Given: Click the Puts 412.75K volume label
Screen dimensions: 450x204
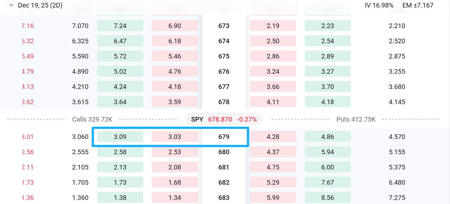Looking at the screenshot, I should pyautogui.click(x=356, y=119).
